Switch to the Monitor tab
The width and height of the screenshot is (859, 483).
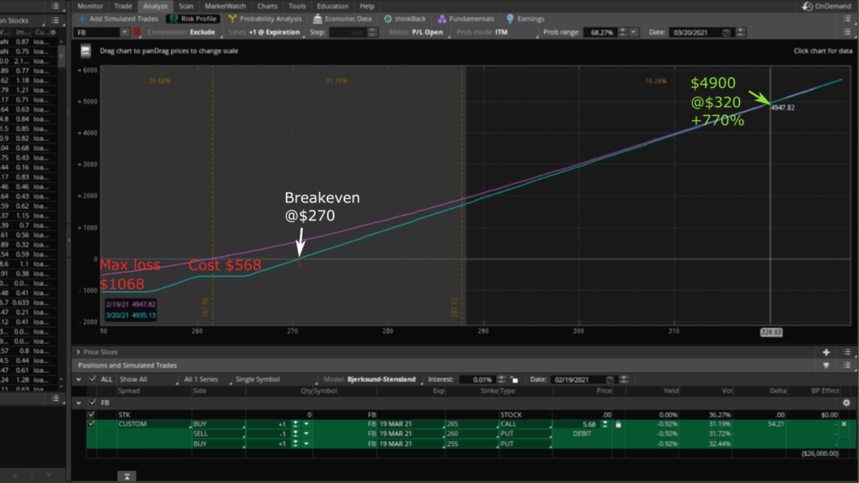coord(91,6)
